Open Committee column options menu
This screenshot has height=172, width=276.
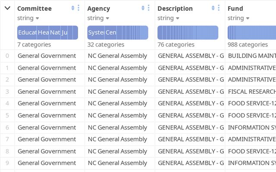pyautogui.click(x=78, y=8)
